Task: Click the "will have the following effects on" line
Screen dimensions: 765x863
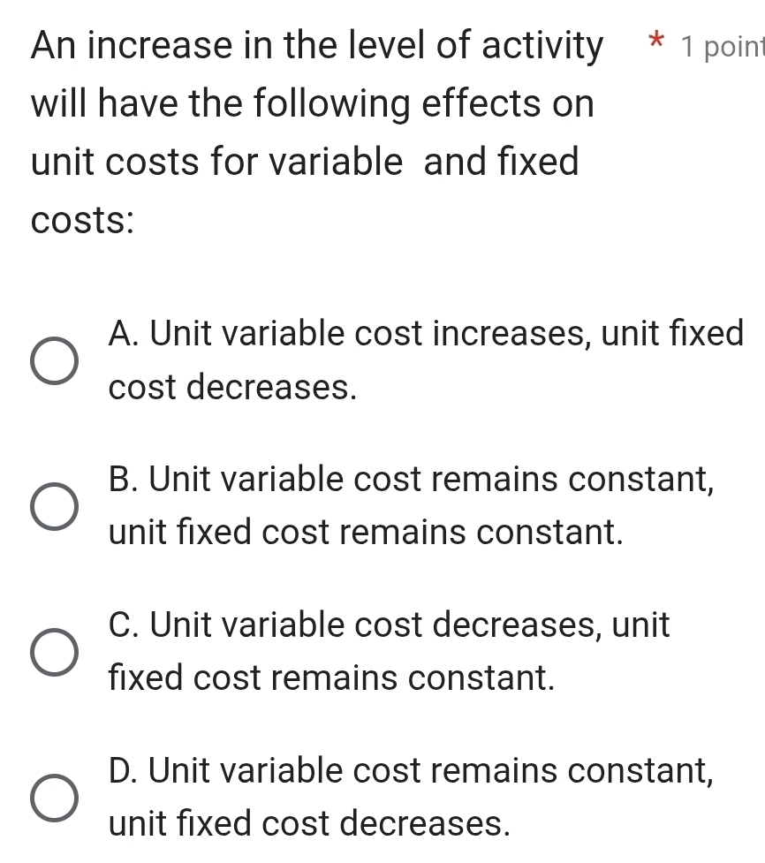Action: click(313, 103)
